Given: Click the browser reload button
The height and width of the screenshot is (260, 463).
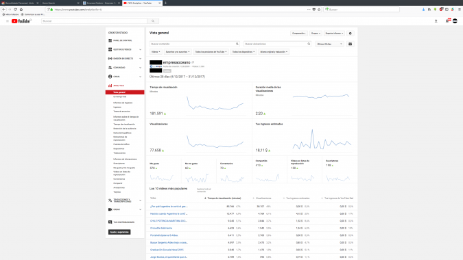Looking at the screenshot, I should [x=15, y=10].
